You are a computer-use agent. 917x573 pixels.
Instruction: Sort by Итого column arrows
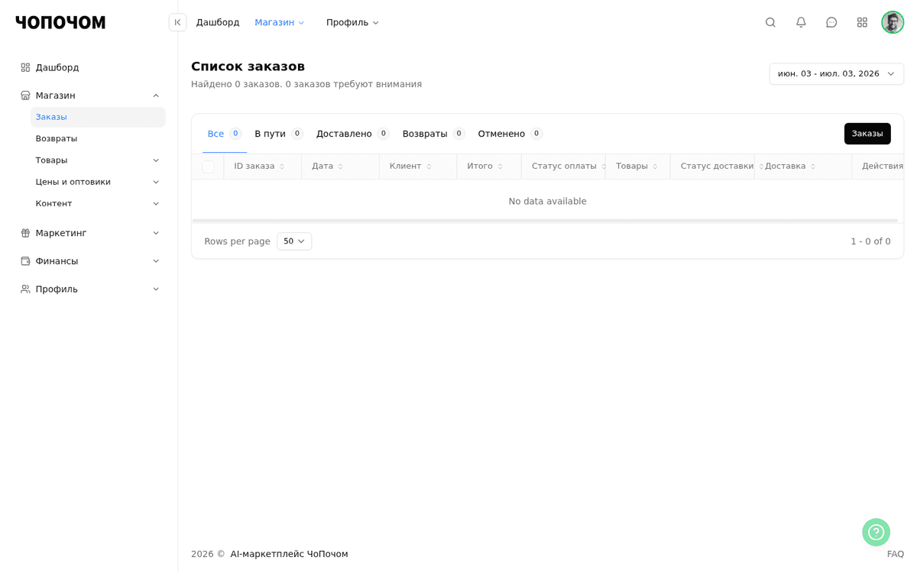tap(500, 167)
